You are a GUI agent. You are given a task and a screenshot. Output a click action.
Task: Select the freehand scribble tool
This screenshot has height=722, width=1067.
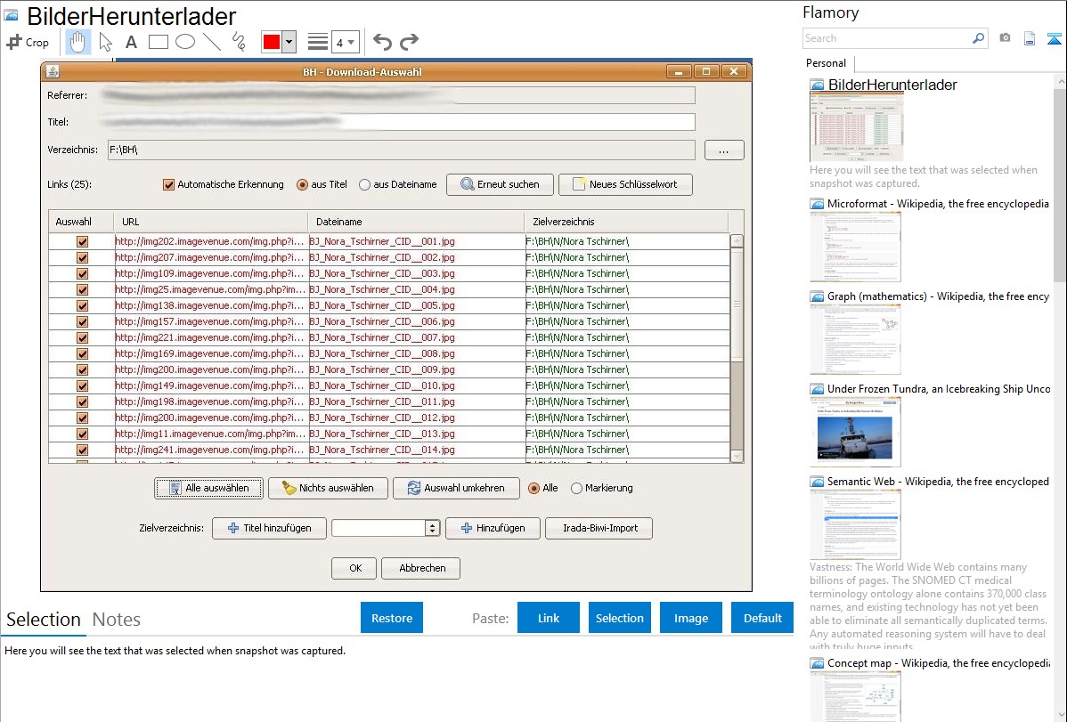(239, 42)
